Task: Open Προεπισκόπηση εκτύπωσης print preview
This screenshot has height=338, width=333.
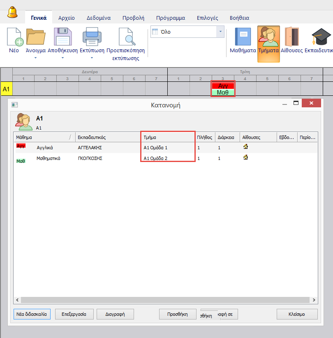Action: tap(125, 37)
